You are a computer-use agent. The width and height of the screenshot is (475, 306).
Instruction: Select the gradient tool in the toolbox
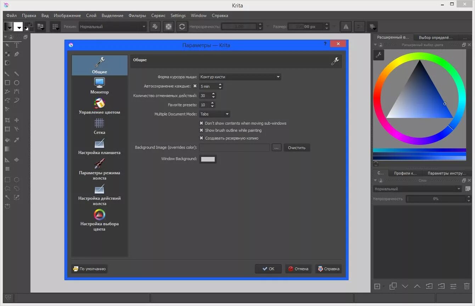[7, 149]
